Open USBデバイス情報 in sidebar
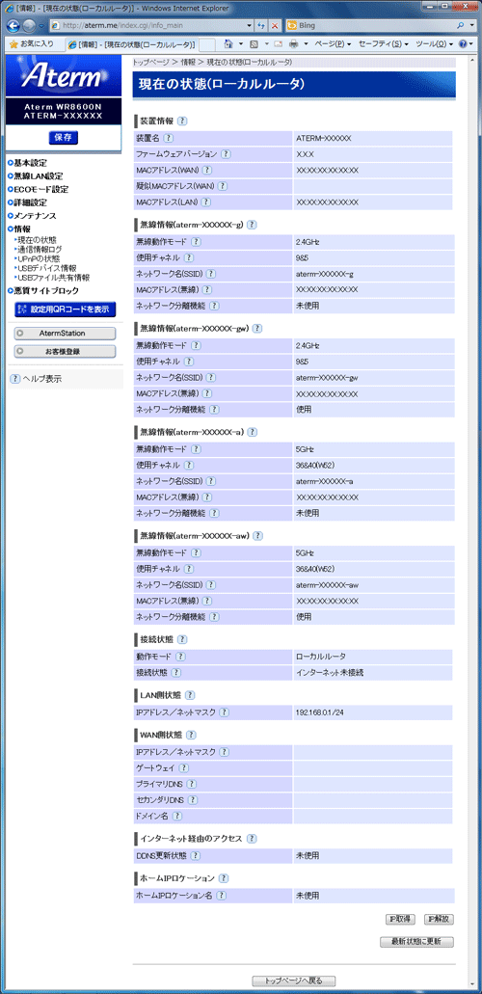Screen dimensions: 482x994 click(x=45, y=268)
